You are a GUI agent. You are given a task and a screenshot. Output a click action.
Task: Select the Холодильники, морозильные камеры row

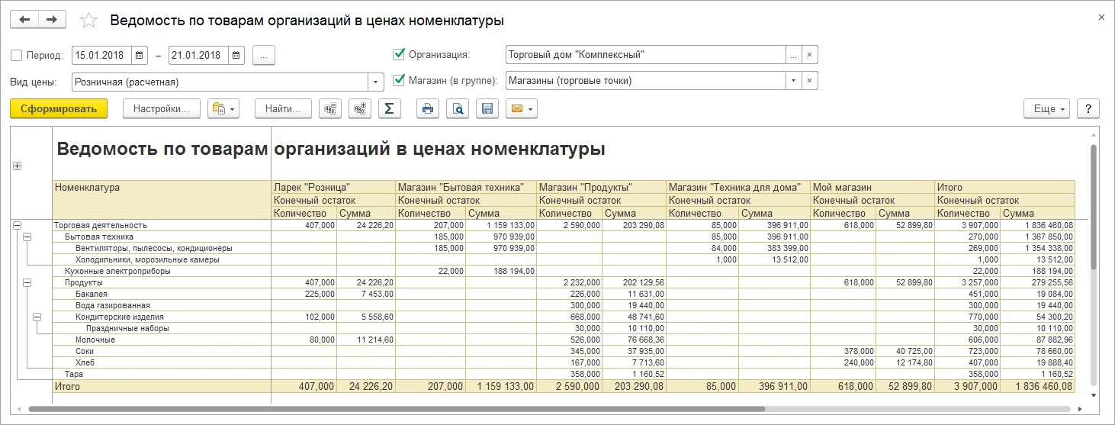click(147, 259)
